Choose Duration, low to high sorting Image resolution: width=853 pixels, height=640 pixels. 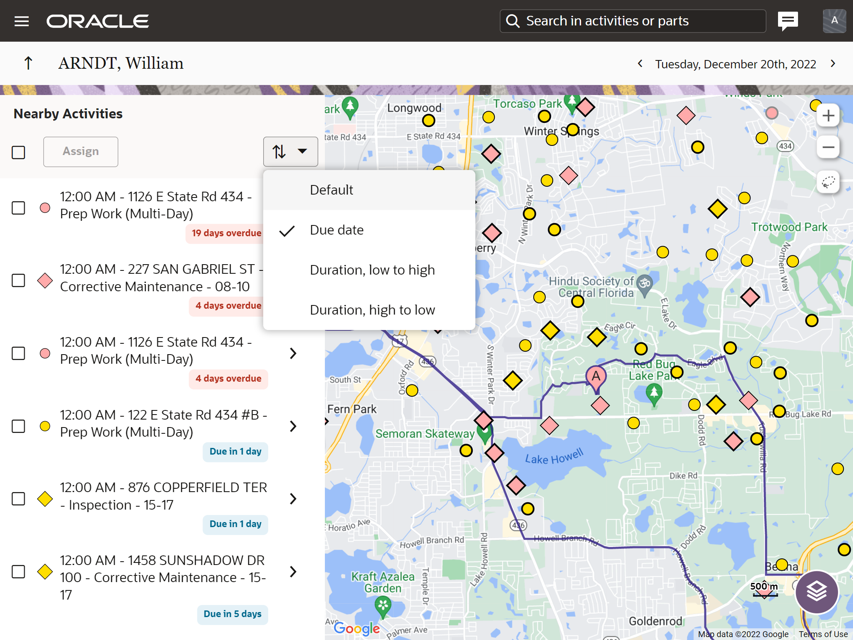click(x=372, y=270)
